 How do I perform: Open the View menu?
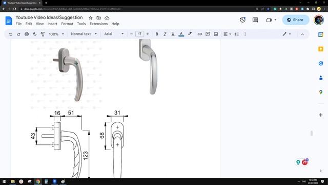point(40,24)
